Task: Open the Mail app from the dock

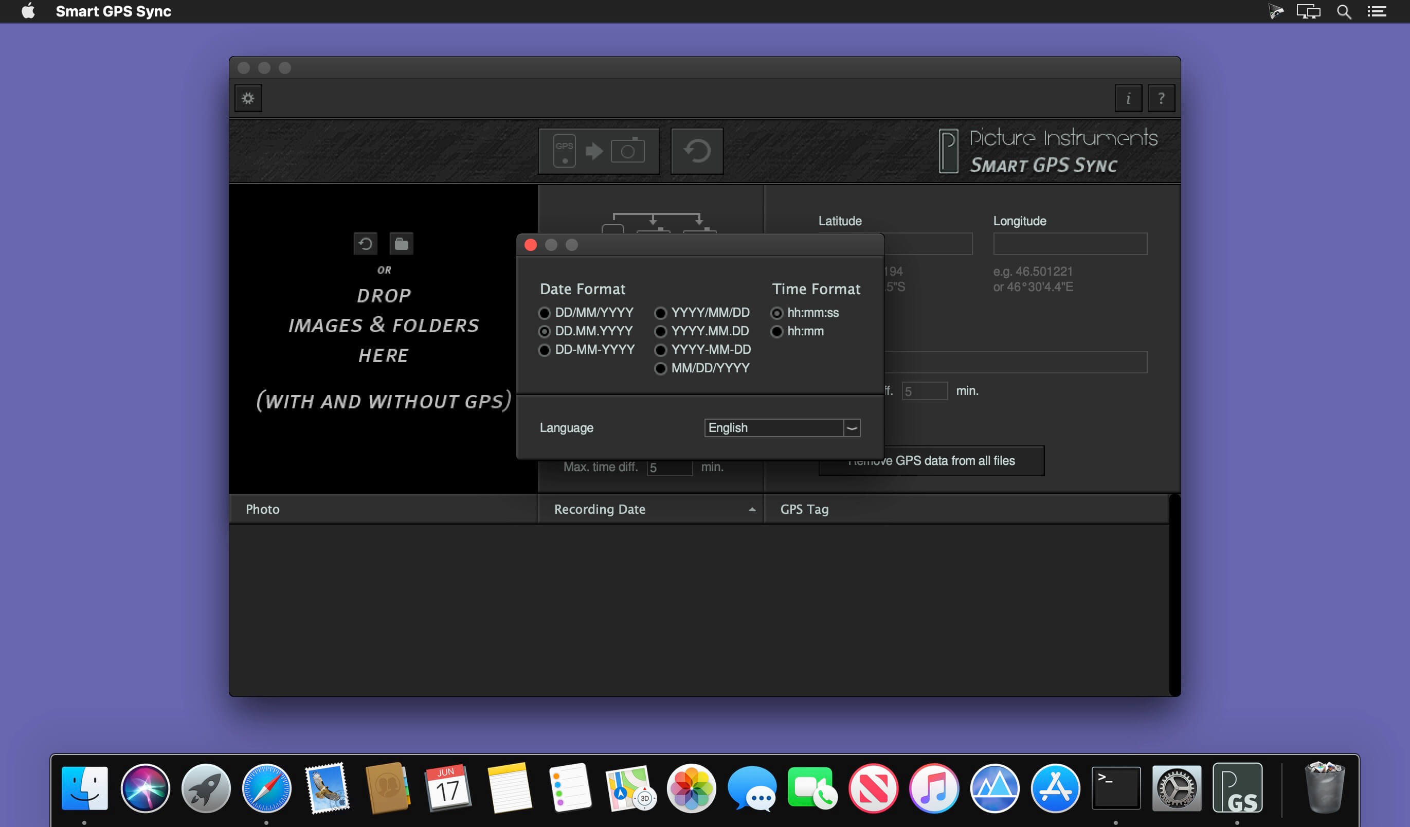Action: point(328,788)
